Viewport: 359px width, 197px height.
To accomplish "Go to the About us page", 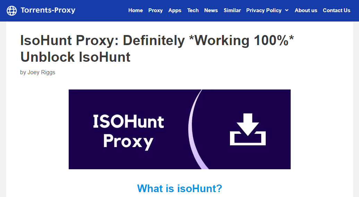I will pyautogui.click(x=306, y=10).
